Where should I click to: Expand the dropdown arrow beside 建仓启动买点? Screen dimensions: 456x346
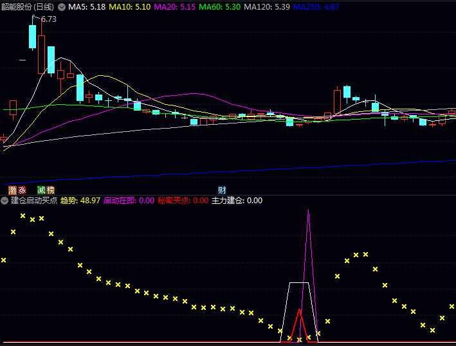pyautogui.click(x=6, y=201)
